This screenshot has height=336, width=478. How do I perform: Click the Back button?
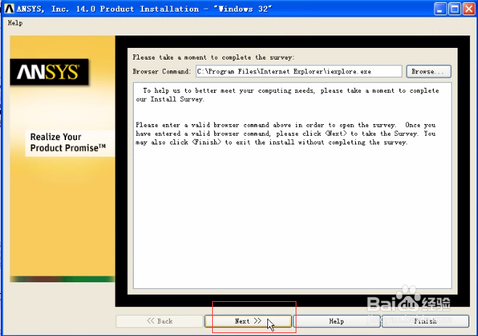(x=159, y=321)
